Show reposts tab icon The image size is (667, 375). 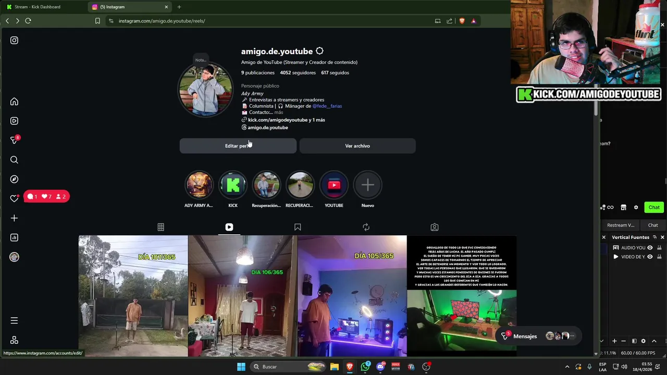tap(366, 227)
